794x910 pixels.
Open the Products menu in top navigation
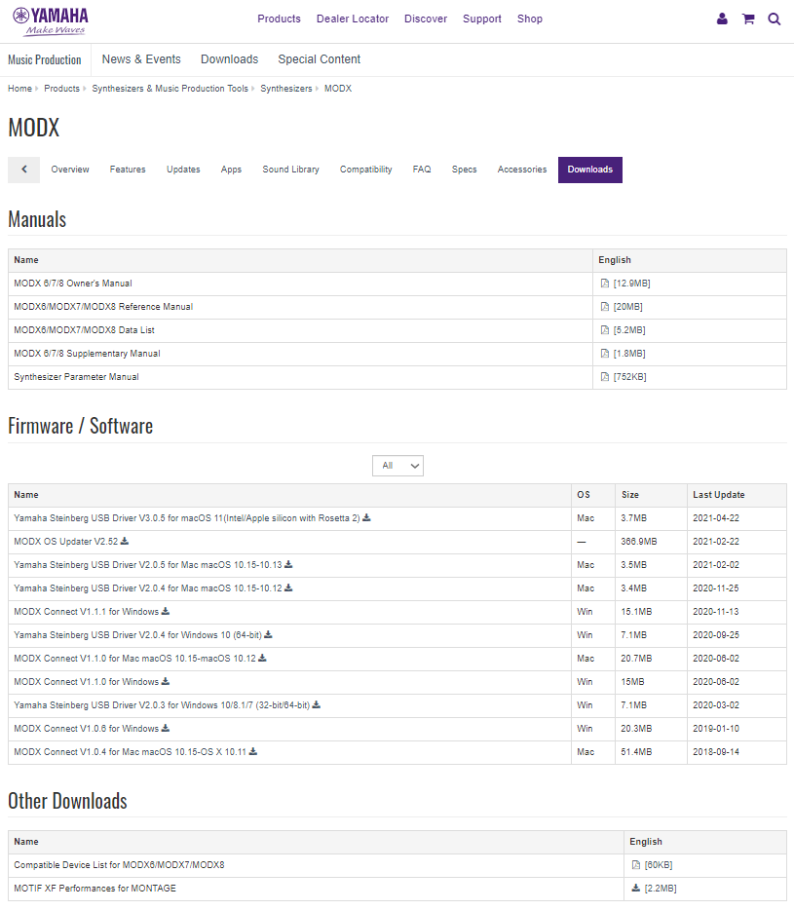coord(279,19)
